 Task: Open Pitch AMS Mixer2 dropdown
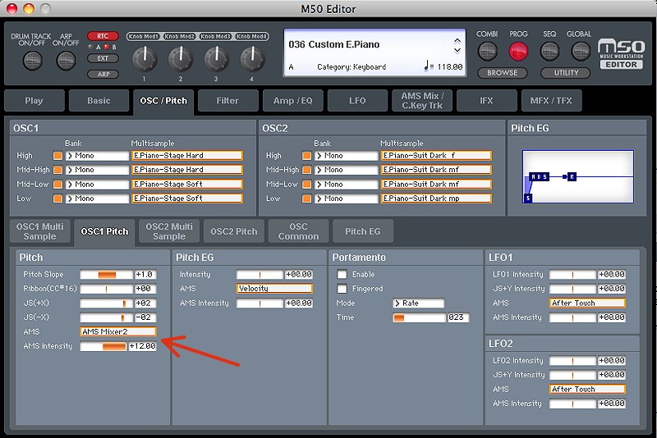(x=118, y=331)
